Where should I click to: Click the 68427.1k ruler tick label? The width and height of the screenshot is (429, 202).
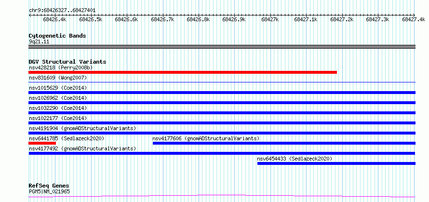[306, 19]
